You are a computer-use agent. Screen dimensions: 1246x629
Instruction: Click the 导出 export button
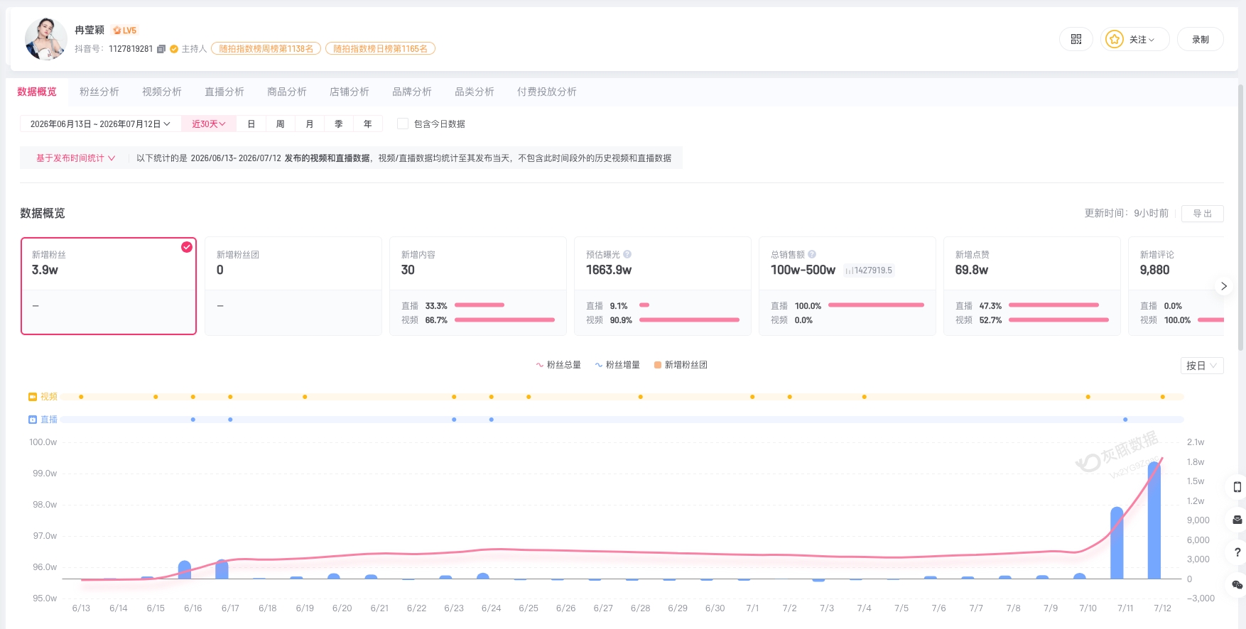[x=1202, y=214]
